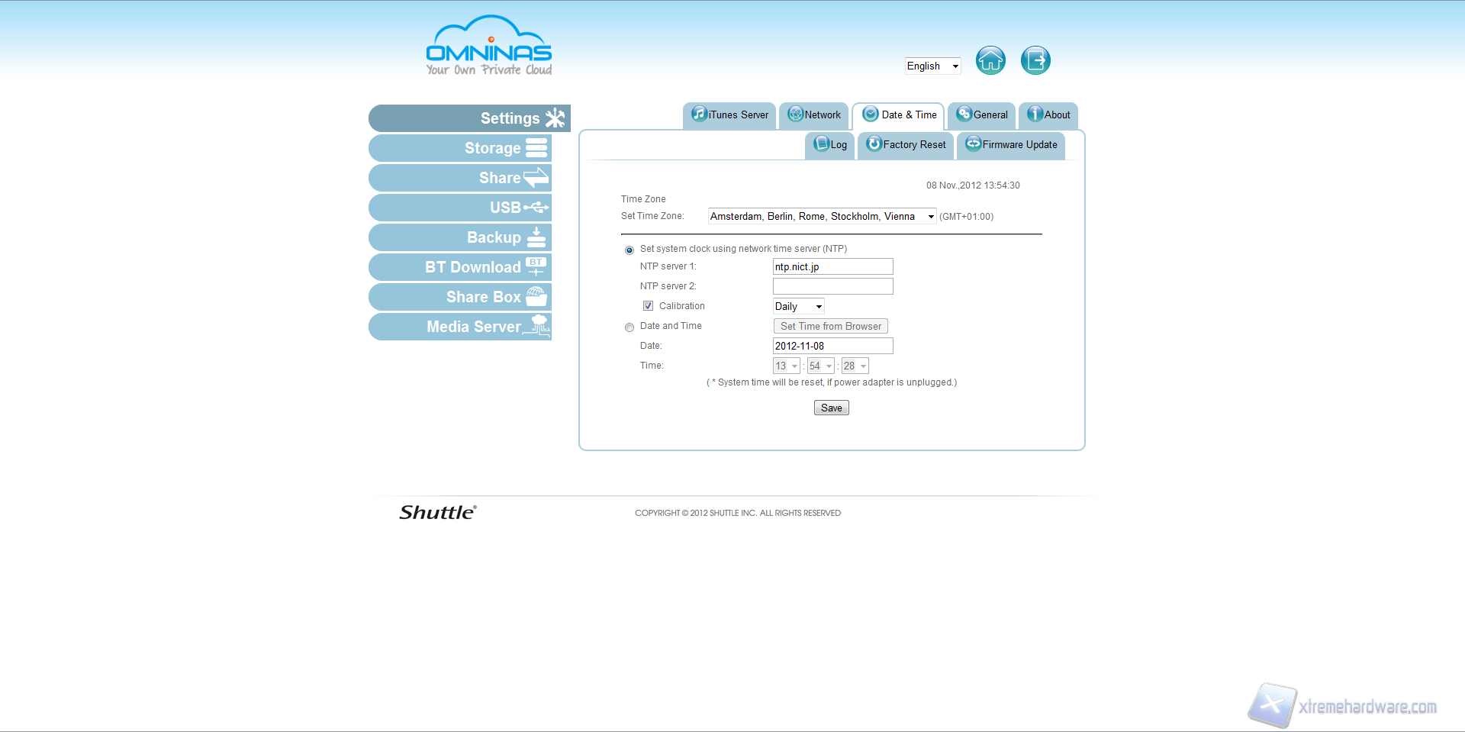The width and height of the screenshot is (1465, 732).
Task: Click the Logout icon button
Action: tap(1035, 60)
